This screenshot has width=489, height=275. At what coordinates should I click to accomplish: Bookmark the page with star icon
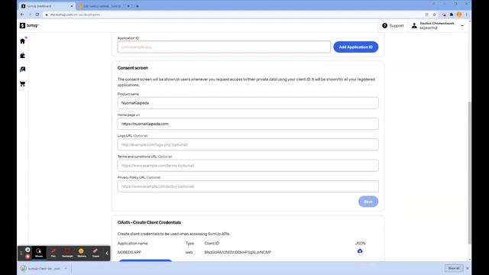pos(434,15)
